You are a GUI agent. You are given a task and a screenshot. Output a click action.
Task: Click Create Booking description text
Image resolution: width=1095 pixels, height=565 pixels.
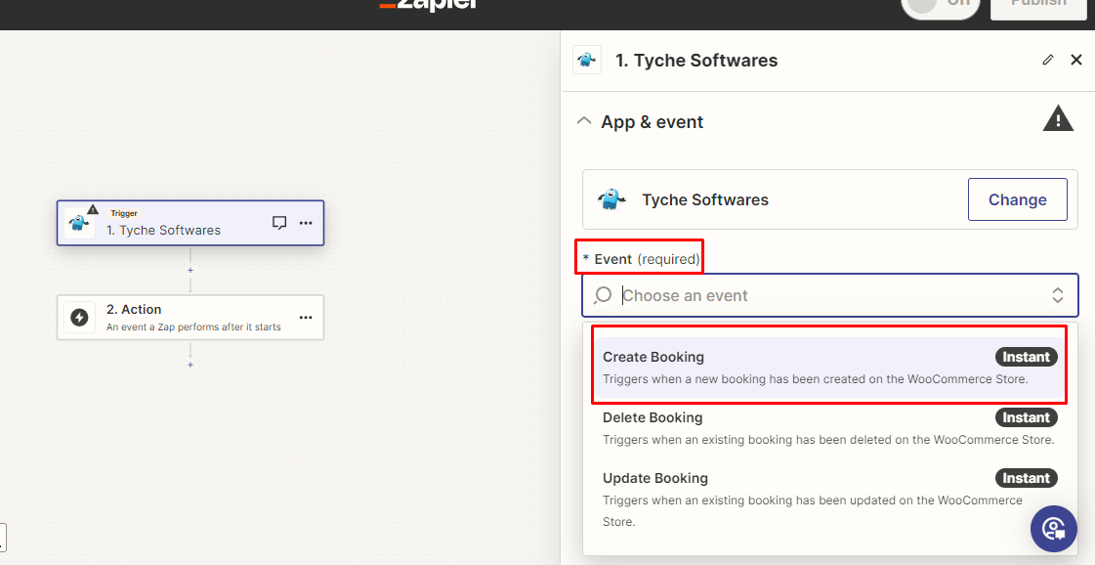[815, 379]
